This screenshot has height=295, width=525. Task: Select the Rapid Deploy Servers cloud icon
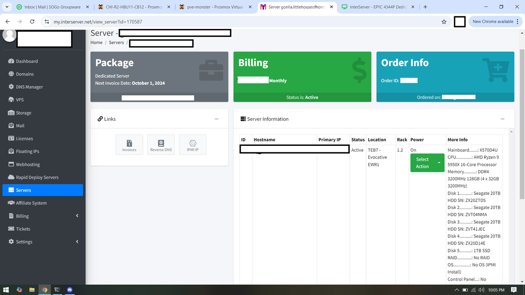click(x=11, y=177)
